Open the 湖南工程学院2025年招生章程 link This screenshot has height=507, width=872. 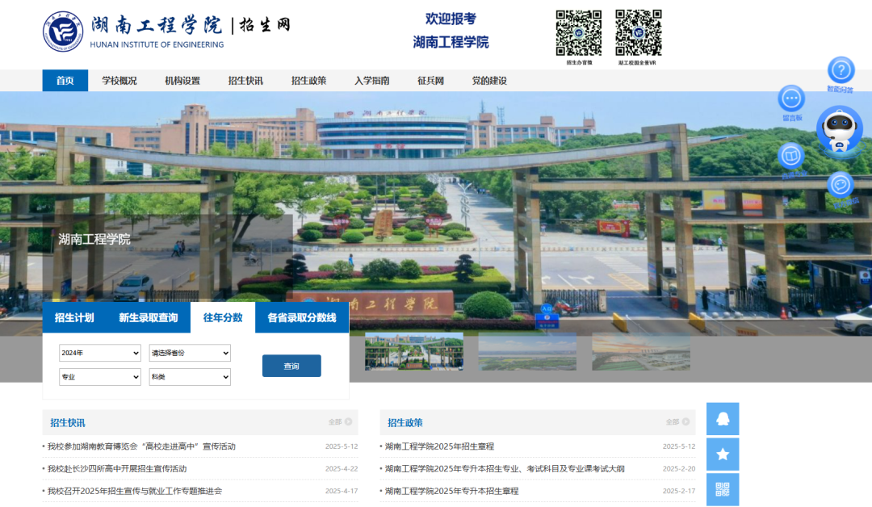[x=439, y=446]
